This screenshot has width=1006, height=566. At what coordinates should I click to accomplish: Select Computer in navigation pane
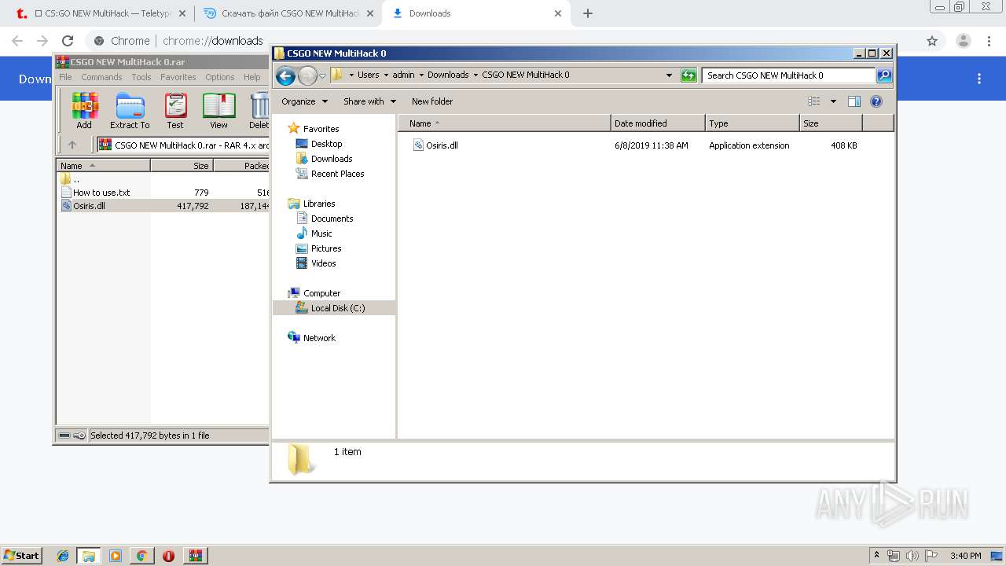coord(314,293)
